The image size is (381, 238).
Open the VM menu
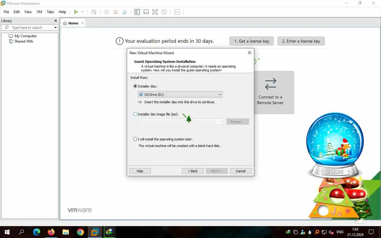[x=39, y=12]
